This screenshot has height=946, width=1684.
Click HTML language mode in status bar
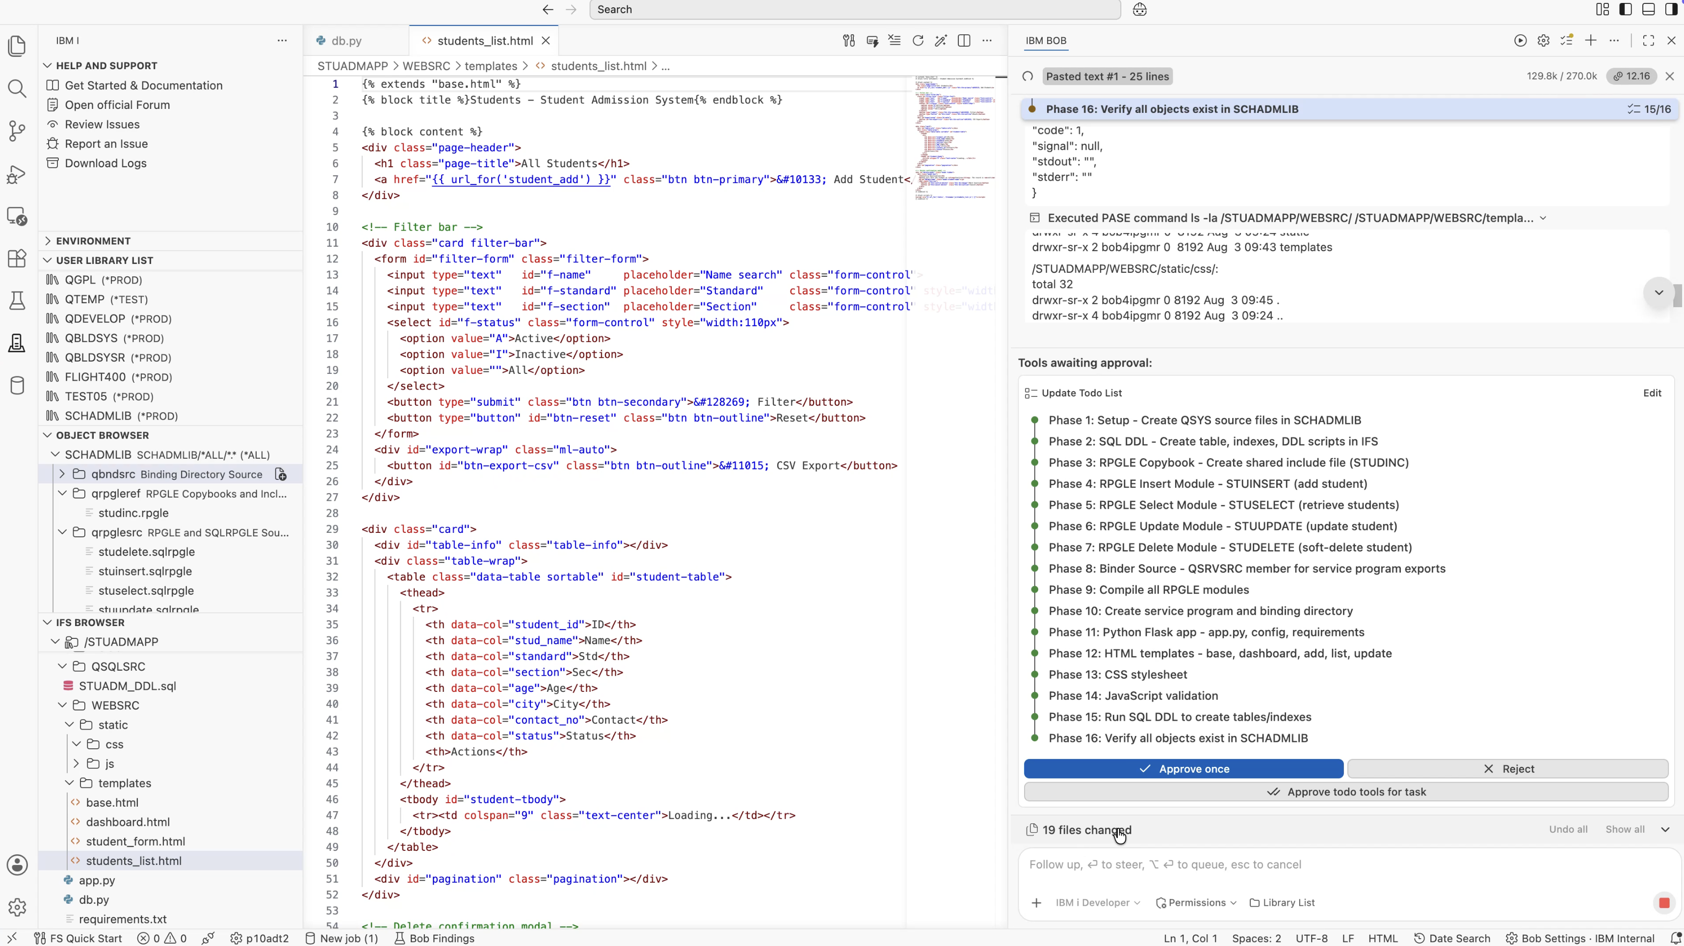[1383, 938]
